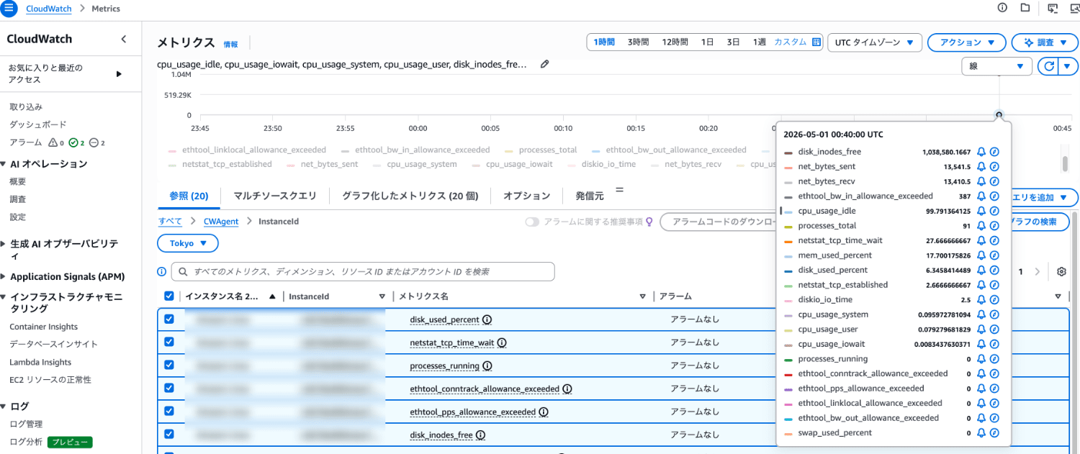
Task: Show info for the processes_running metric
Action: (x=487, y=366)
